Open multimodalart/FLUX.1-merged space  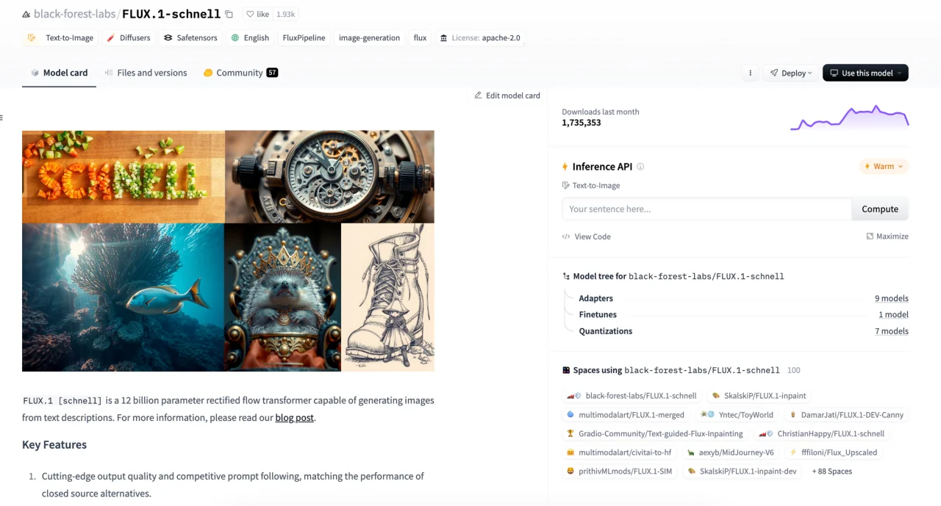(x=626, y=415)
